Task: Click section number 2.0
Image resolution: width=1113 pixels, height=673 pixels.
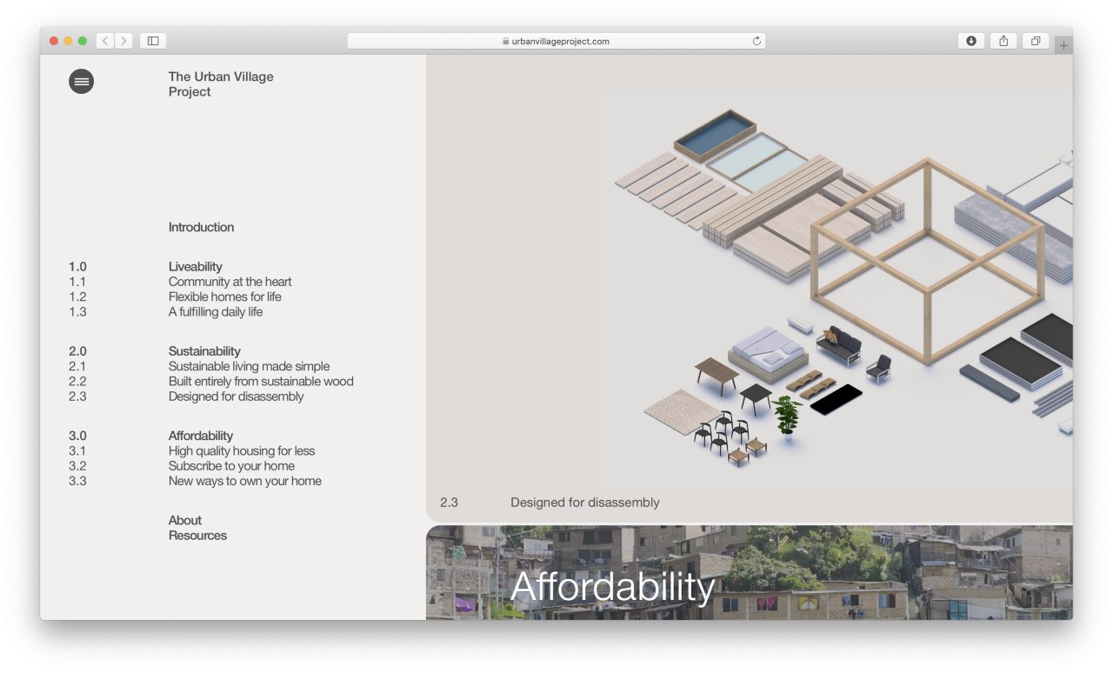Action: click(x=77, y=351)
